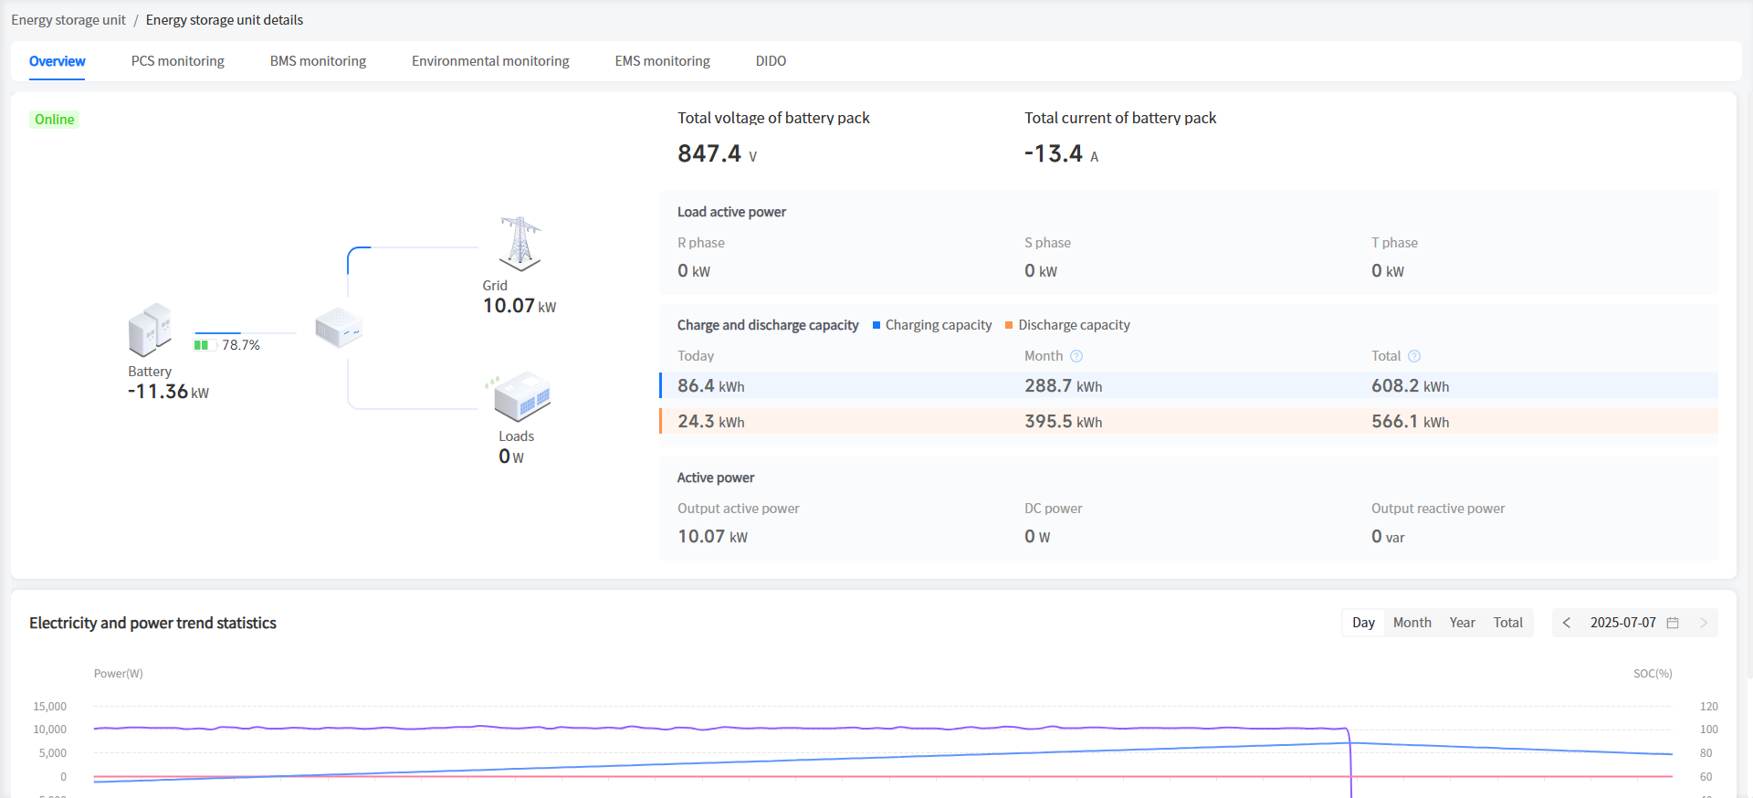Viewport: 1753px width, 798px height.
Task: Open the Environmental monitoring tab
Action: [x=490, y=61]
